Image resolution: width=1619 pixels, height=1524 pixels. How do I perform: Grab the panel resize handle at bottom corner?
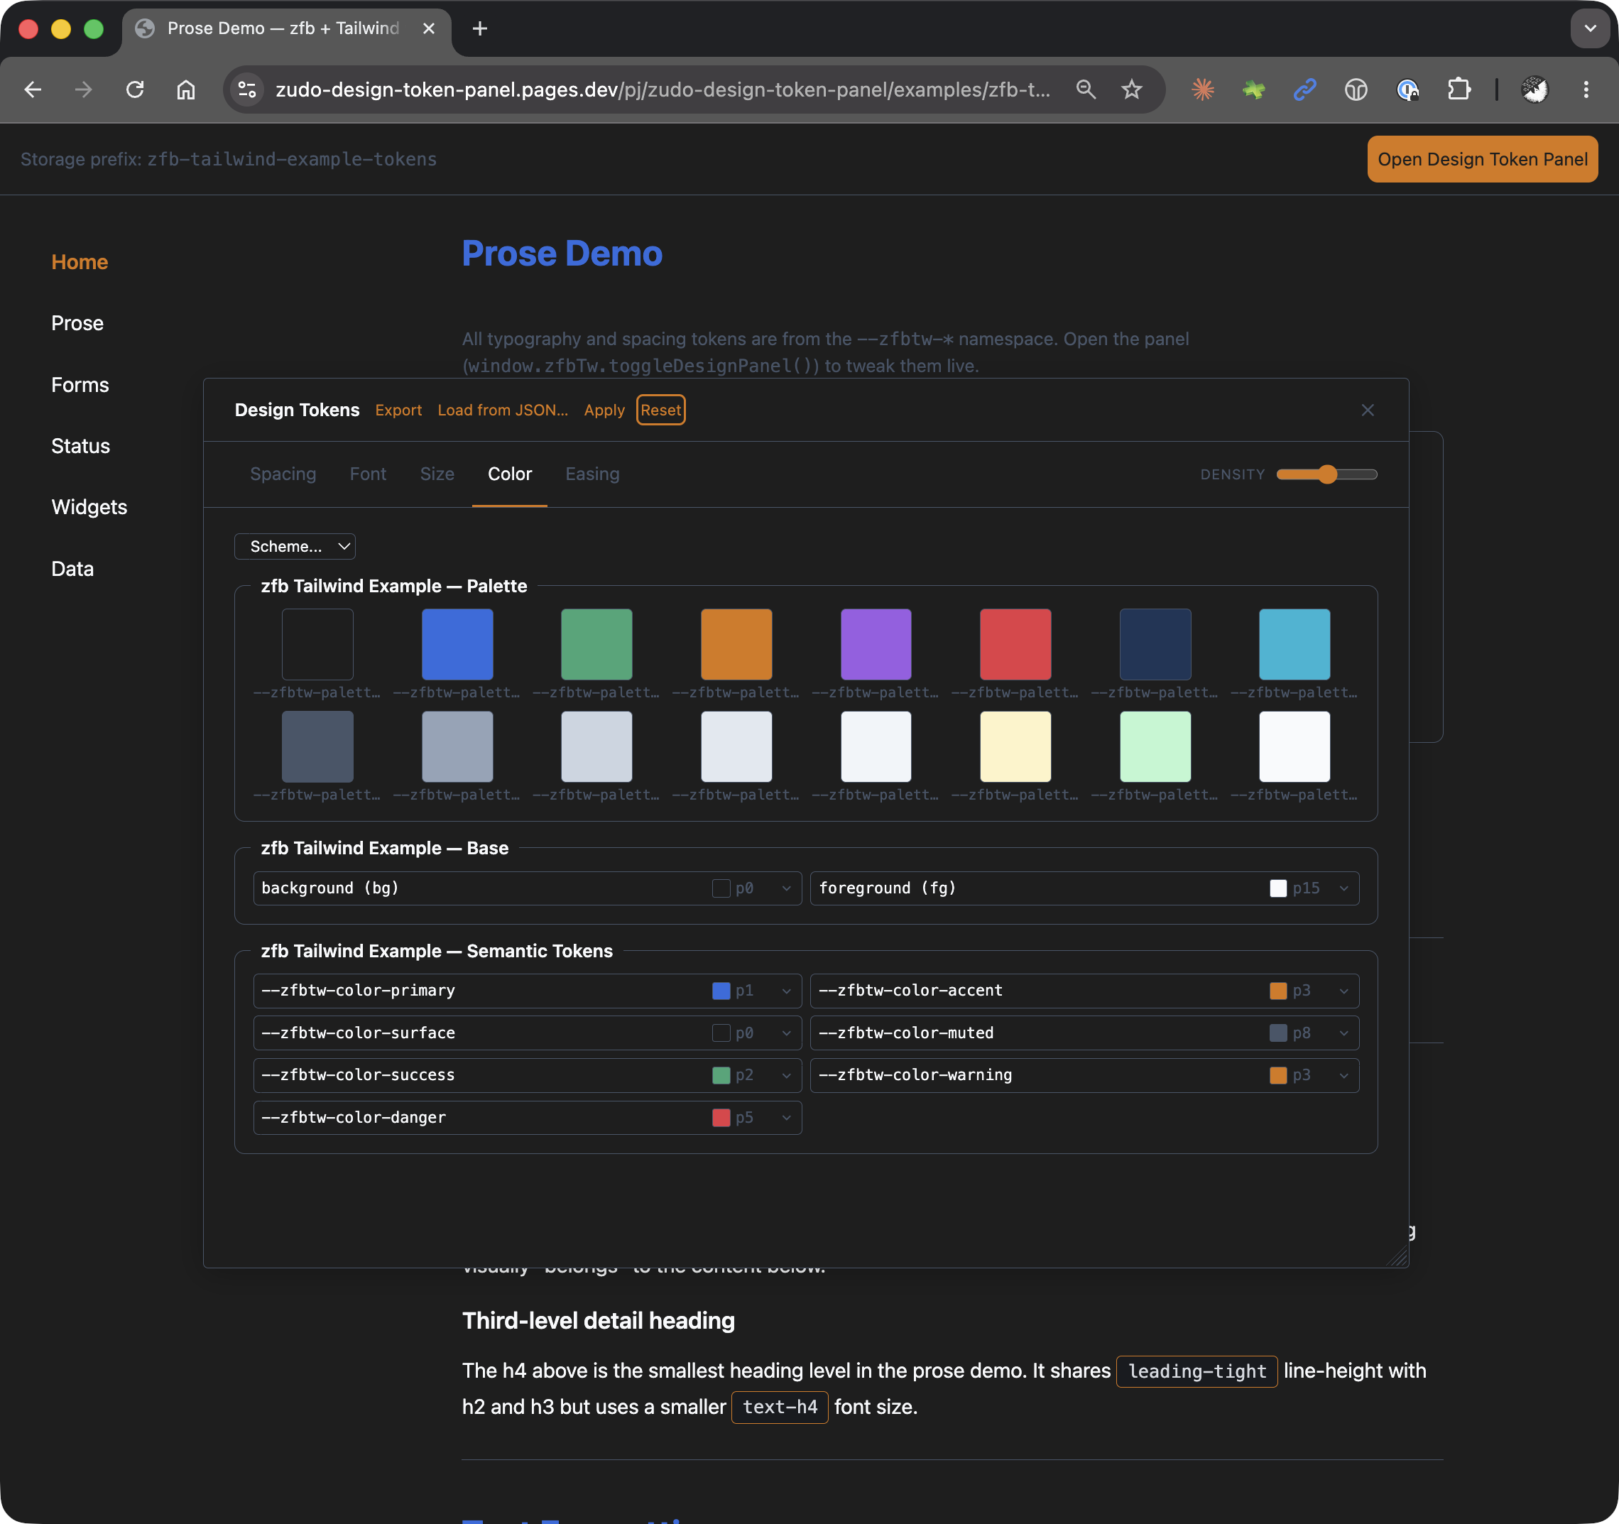pyautogui.click(x=1397, y=1257)
